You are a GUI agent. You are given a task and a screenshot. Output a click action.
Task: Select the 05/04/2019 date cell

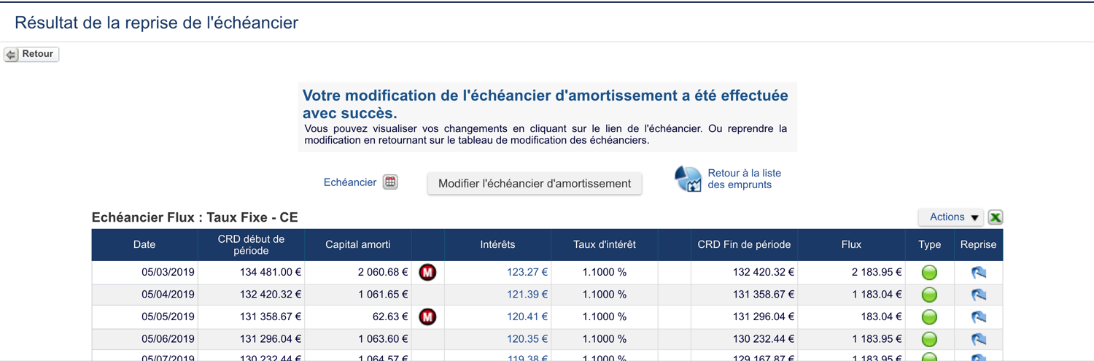tap(144, 295)
